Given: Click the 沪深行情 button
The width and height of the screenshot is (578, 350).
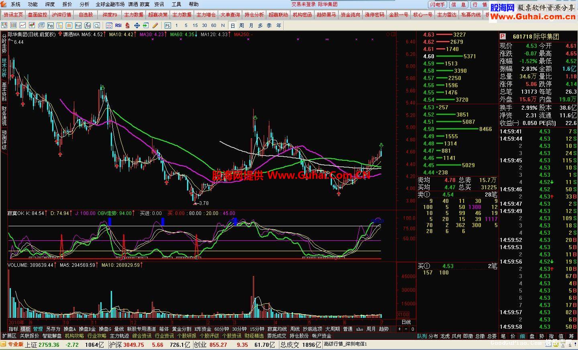Looking at the screenshot, I should point(61,14).
